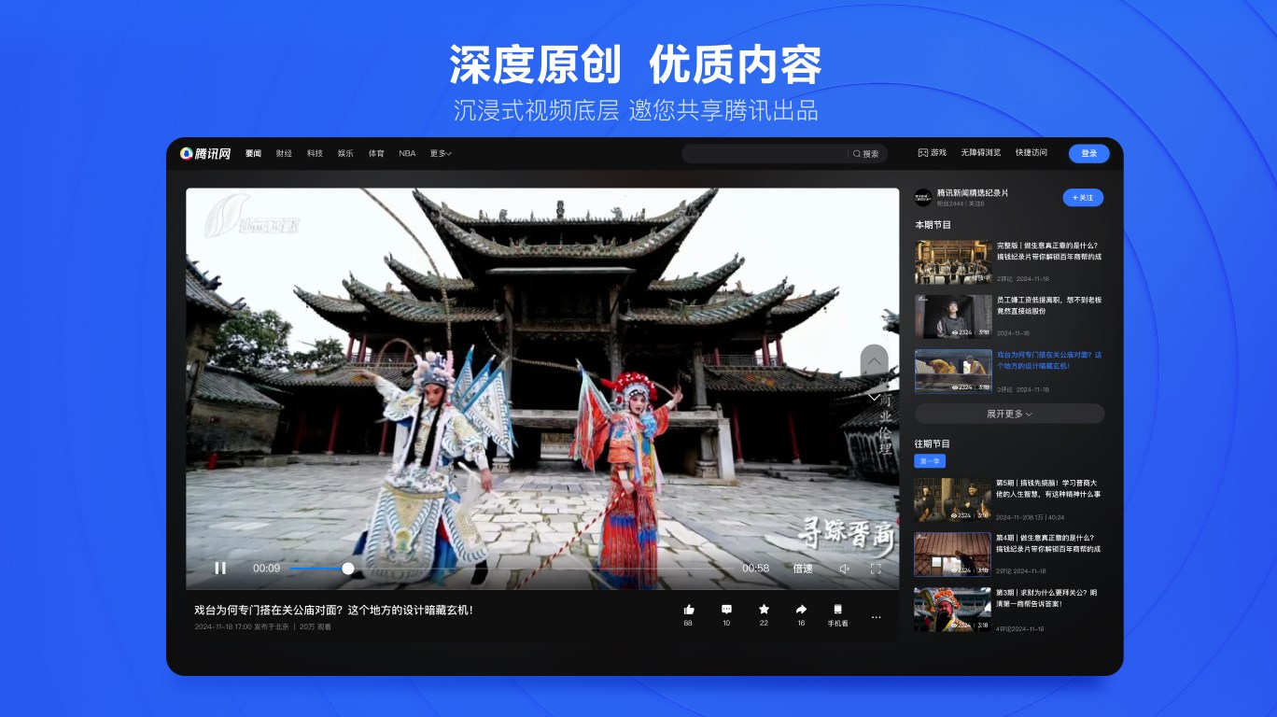This screenshot has height=717, width=1277.
Task: Favorite the video with the star icon
Action: click(x=764, y=610)
